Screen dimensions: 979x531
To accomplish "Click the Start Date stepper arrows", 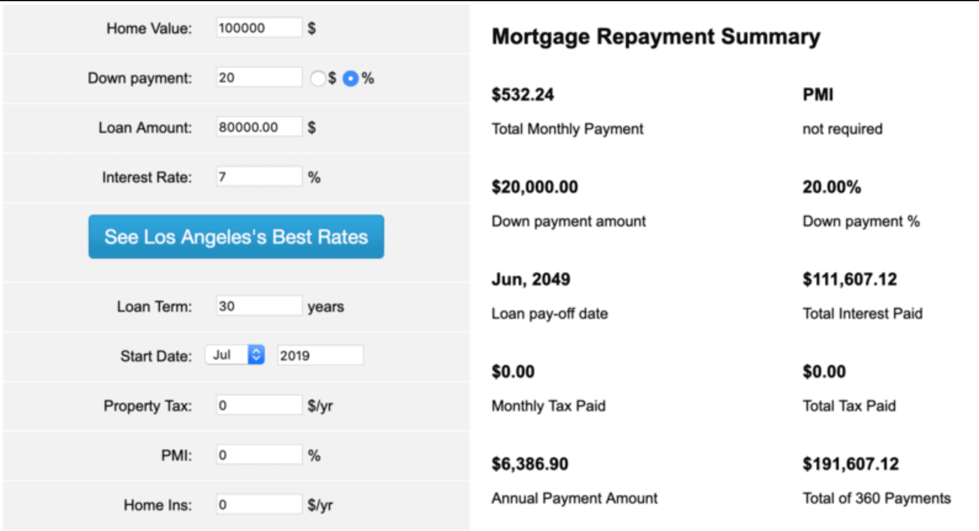I will (x=256, y=355).
